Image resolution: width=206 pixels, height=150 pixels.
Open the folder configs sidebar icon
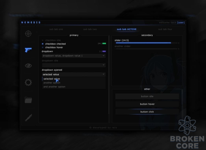tap(28, 100)
